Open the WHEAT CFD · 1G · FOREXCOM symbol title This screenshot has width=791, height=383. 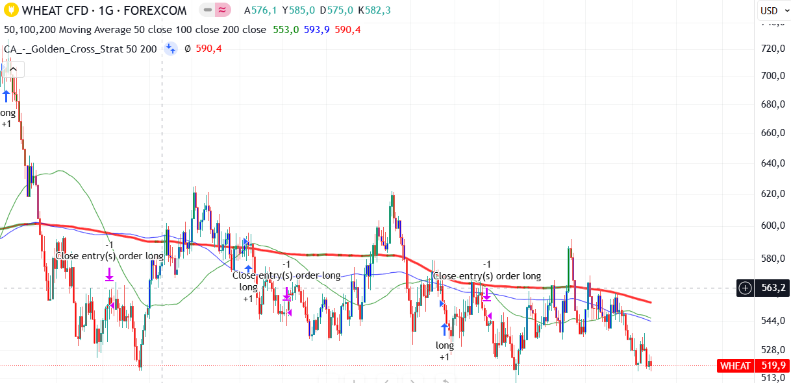[104, 10]
